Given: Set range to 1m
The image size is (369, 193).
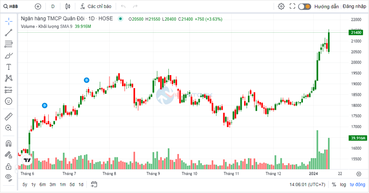Looking at the screenshot, I should [x=63, y=184].
